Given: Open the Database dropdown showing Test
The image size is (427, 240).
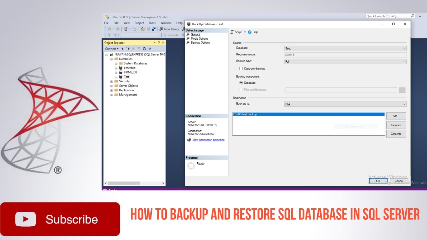Looking at the screenshot, I should pyautogui.click(x=345, y=48).
